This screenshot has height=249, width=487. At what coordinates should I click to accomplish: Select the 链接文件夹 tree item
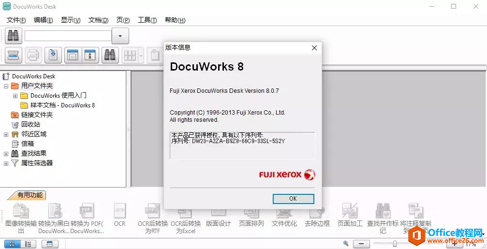click(x=37, y=115)
